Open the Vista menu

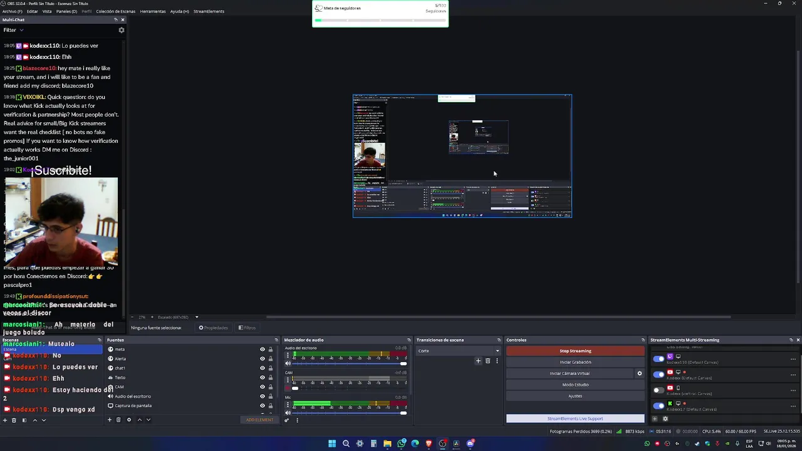tap(47, 11)
